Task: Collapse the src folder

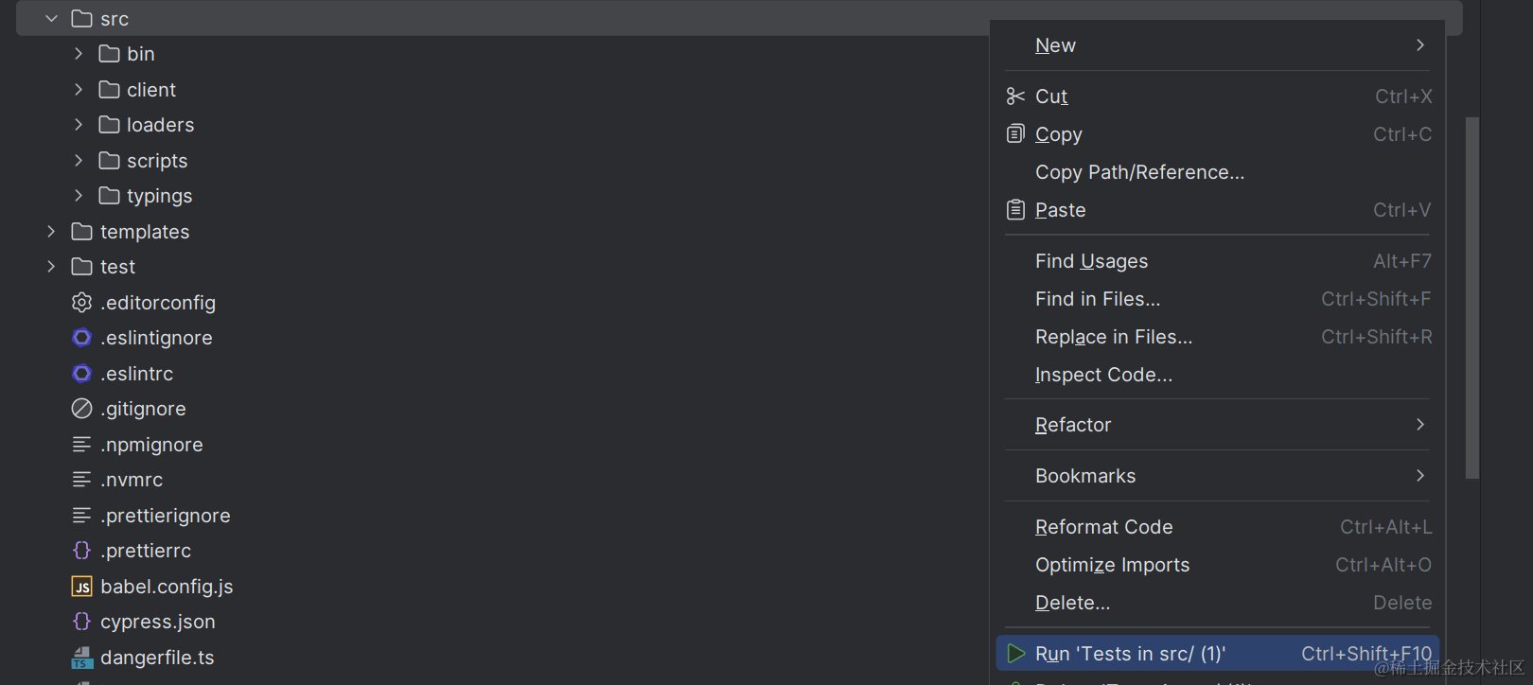Action: tap(52, 19)
